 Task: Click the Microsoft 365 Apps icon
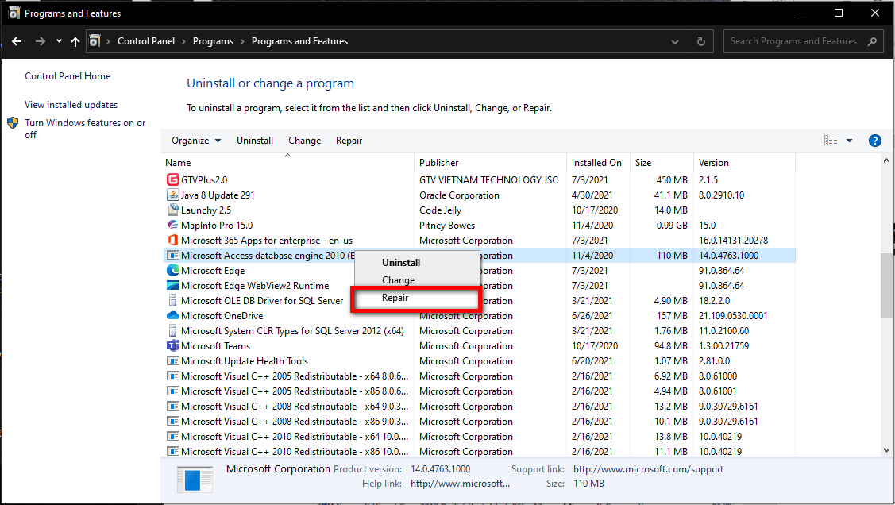click(172, 241)
